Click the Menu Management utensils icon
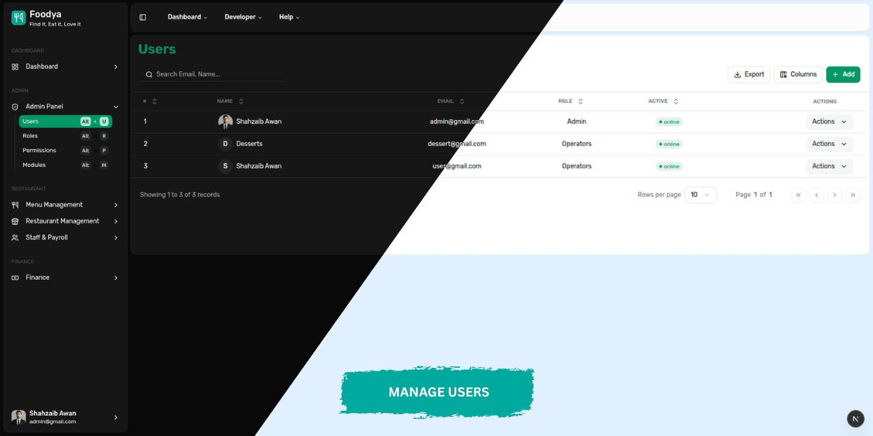The height and width of the screenshot is (436, 873). (x=14, y=204)
